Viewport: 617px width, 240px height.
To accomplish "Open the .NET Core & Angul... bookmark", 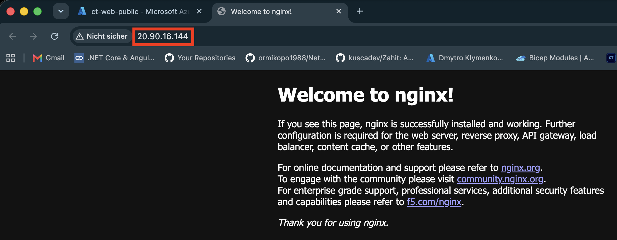I will coord(114,58).
